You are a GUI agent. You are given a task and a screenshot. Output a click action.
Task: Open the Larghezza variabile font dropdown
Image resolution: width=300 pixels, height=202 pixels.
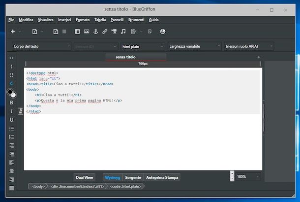(x=195, y=46)
